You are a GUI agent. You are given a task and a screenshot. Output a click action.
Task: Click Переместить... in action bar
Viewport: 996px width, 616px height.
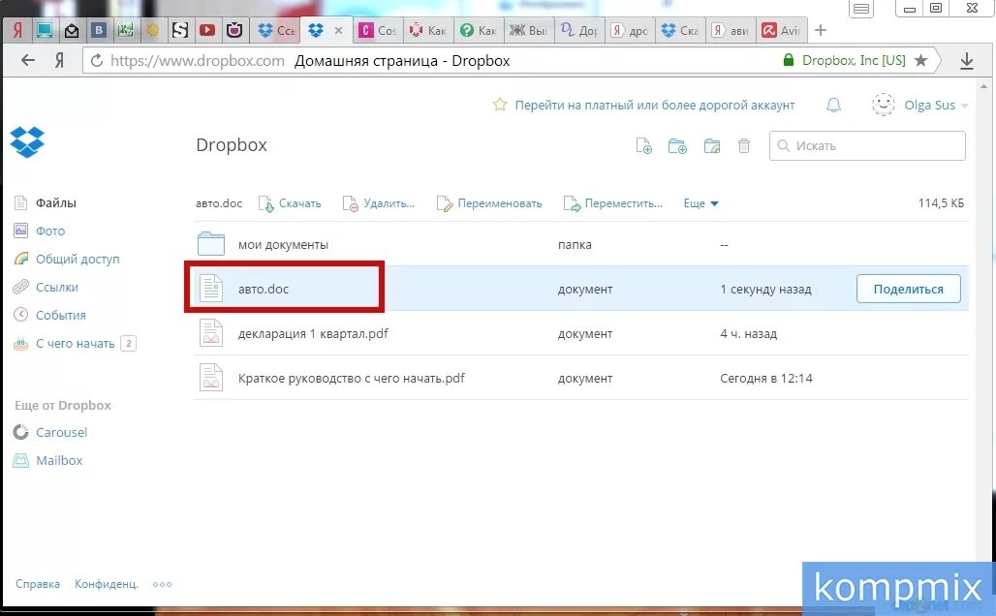pos(613,203)
